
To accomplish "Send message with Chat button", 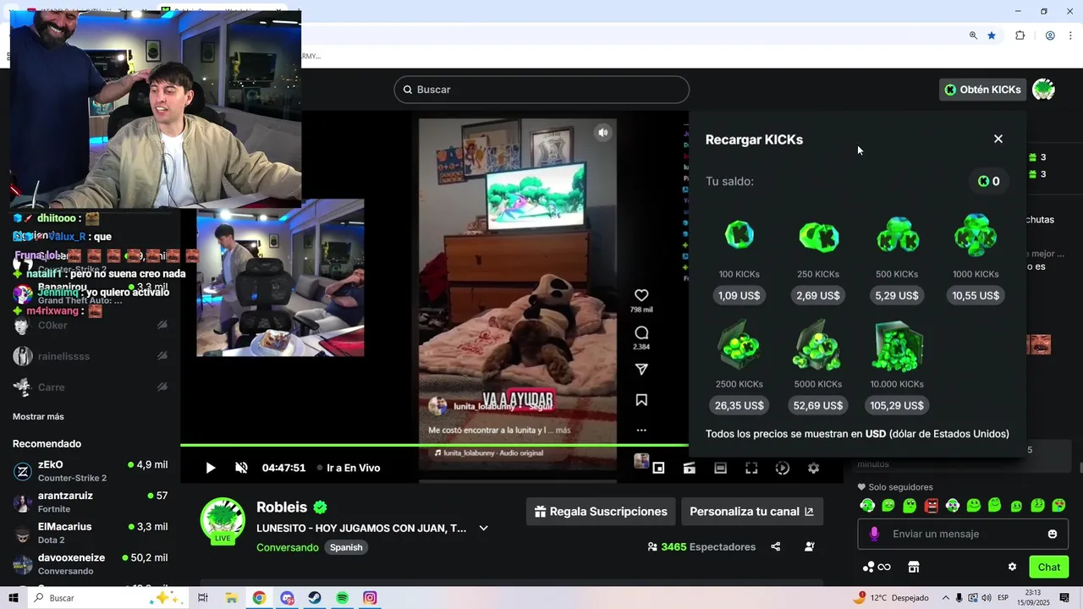I will coord(1048,567).
